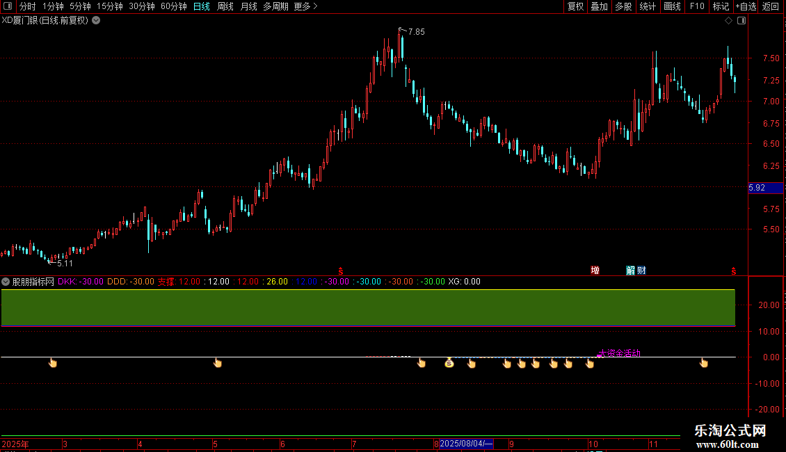The image size is (786, 452).
Task: Click the sidebar panel icon at top-left
Action: [x=8, y=6]
